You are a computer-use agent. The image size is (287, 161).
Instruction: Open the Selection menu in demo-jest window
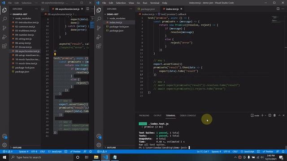[x=121, y=3]
